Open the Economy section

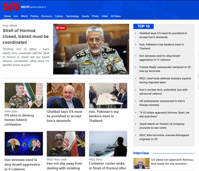(46, 16)
